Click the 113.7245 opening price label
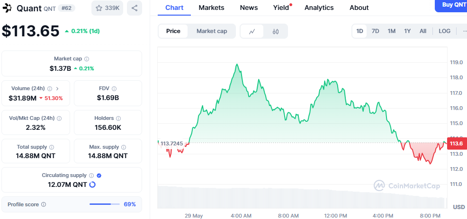This screenshot has width=467, height=219. [171, 143]
